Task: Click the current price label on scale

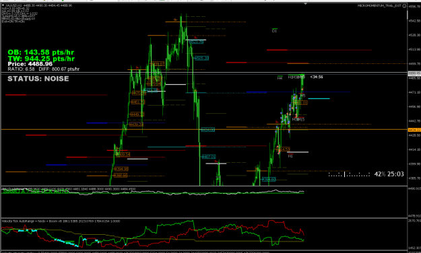Action: [x=414, y=73]
